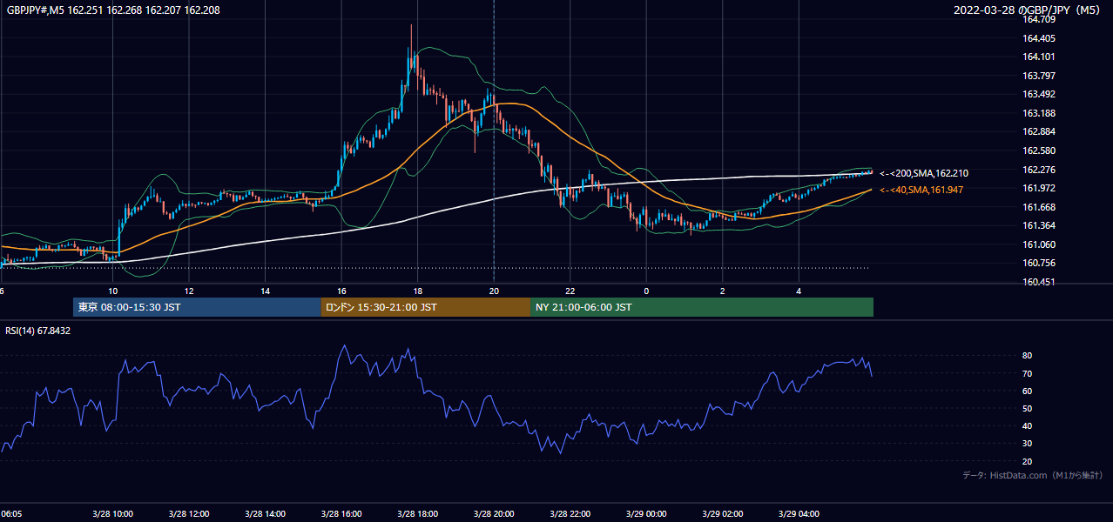The image size is (1113, 522).
Task: Click hour tick 22 under price chart
Action: pos(570,291)
